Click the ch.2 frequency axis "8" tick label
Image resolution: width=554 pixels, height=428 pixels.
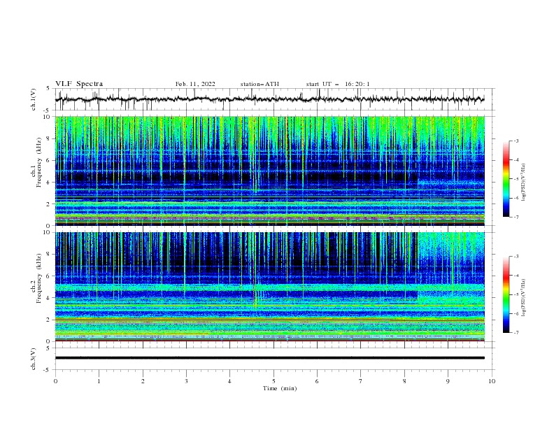coord(50,255)
